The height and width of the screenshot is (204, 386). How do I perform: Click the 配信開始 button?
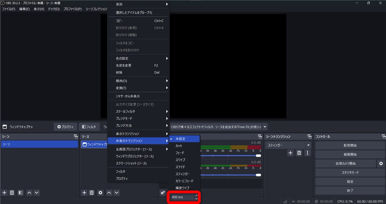tap(350, 145)
